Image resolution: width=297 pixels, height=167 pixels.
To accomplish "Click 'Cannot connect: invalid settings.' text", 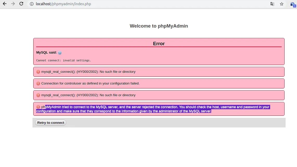I will pyautogui.click(x=64, y=60).
